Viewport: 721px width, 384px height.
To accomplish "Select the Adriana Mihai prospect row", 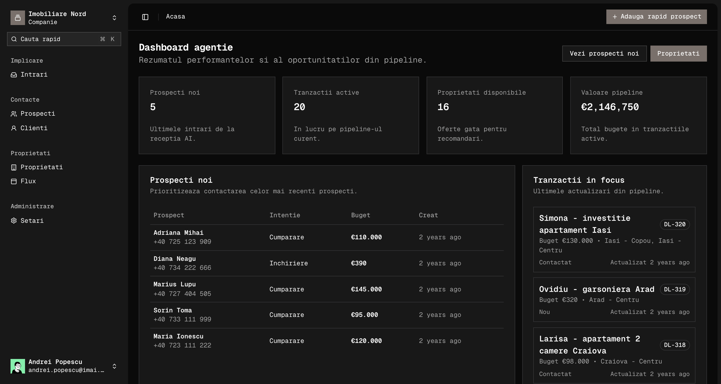I will click(280, 237).
